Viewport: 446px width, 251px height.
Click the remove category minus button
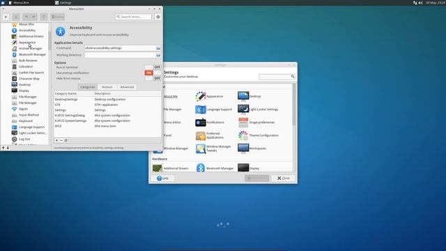(x=61, y=140)
